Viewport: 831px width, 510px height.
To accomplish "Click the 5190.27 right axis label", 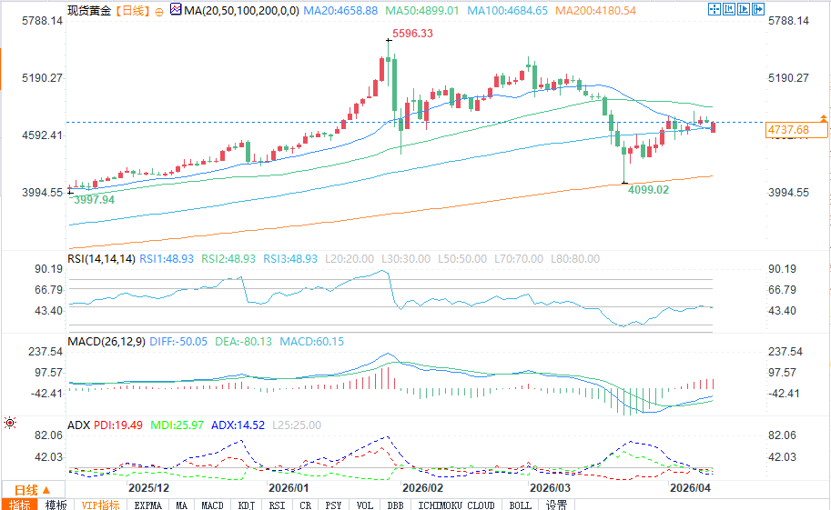I will point(788,78).
